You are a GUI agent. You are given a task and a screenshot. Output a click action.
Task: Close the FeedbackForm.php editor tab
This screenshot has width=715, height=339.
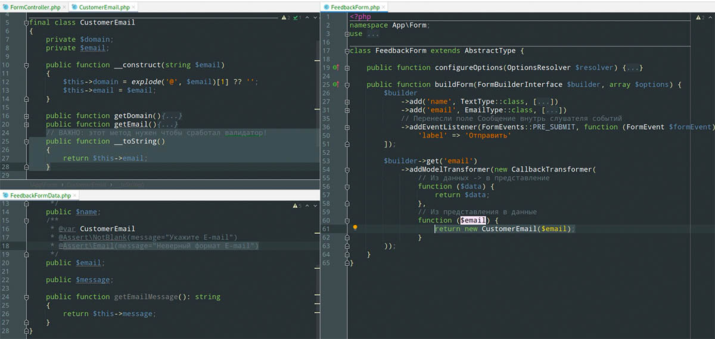pos(384,7)
